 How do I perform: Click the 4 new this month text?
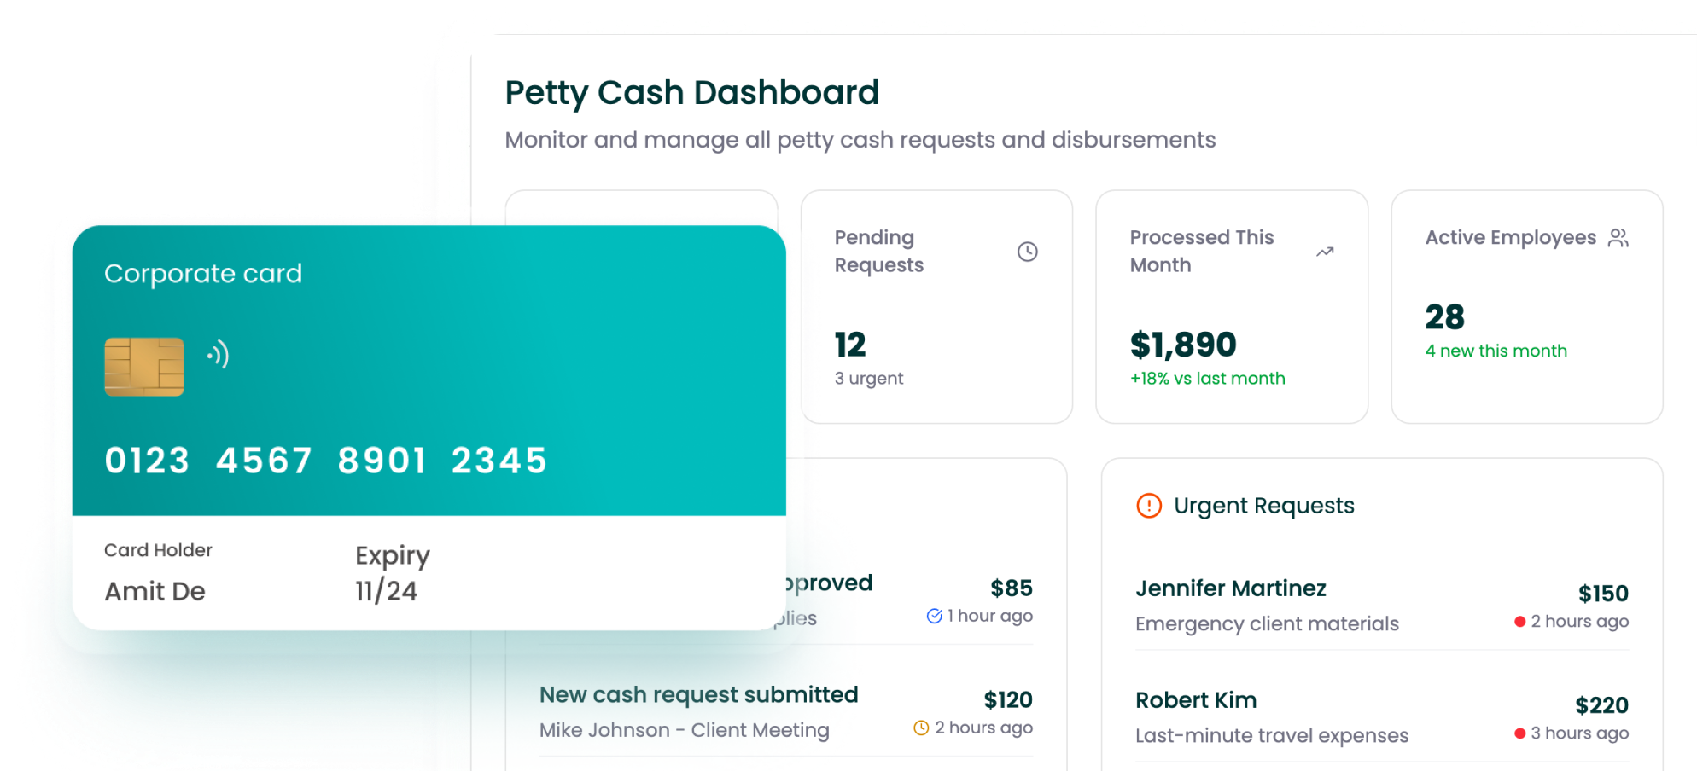point(1496,351)
